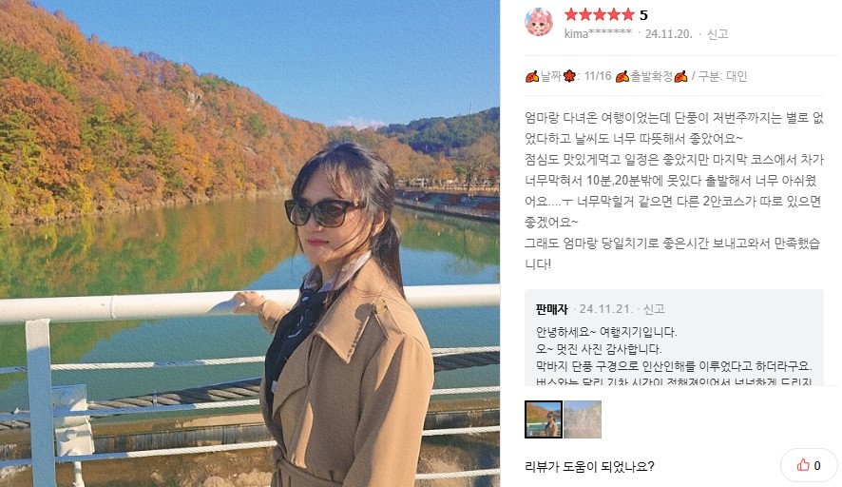Select the second review photo thumbnail
Screen dimensions: 842x487
click(x=583, y=419)
